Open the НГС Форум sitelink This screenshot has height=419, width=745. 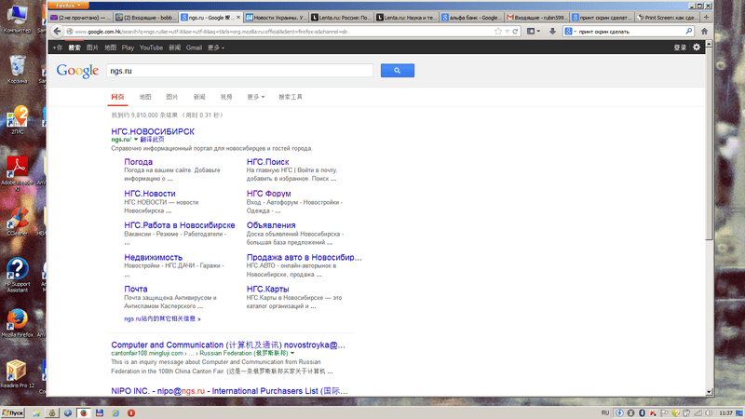pyautogui.click(x=268, y=194)
